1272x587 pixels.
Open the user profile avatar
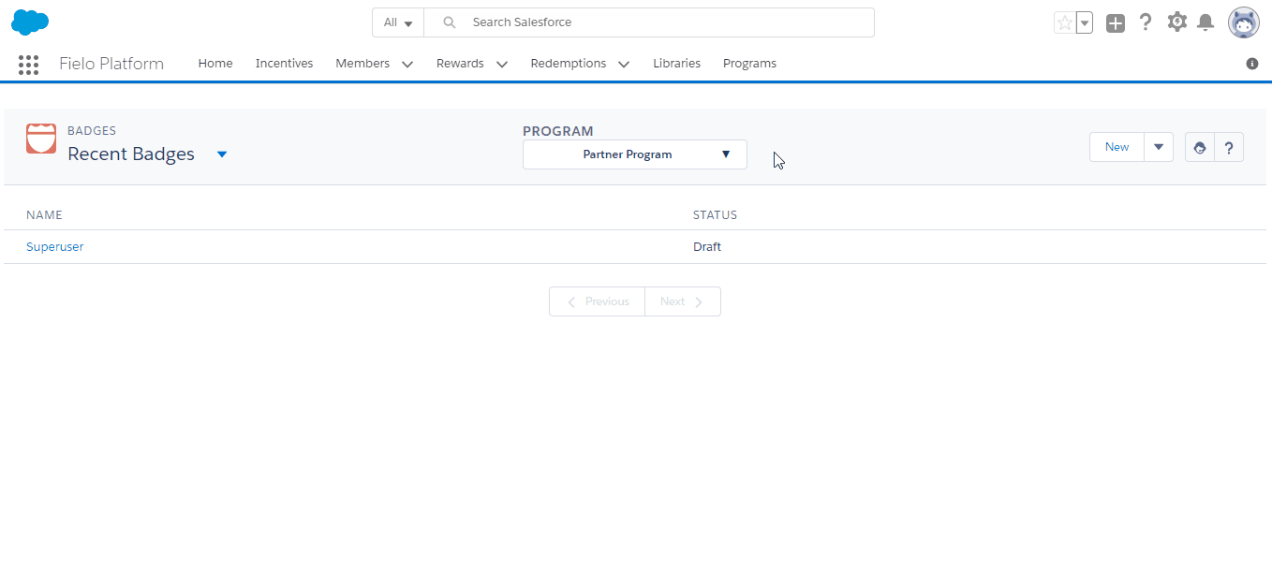coord(1244,22)
